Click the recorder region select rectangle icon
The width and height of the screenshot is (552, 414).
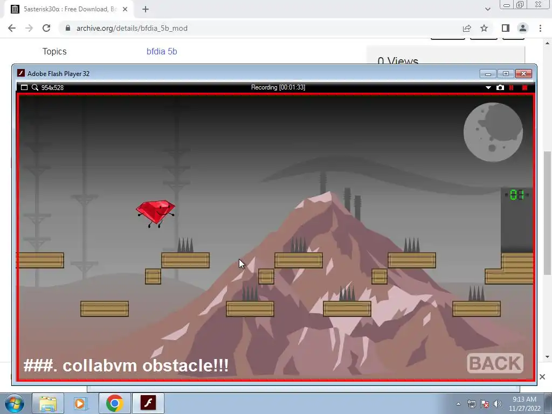pos(24,87)
